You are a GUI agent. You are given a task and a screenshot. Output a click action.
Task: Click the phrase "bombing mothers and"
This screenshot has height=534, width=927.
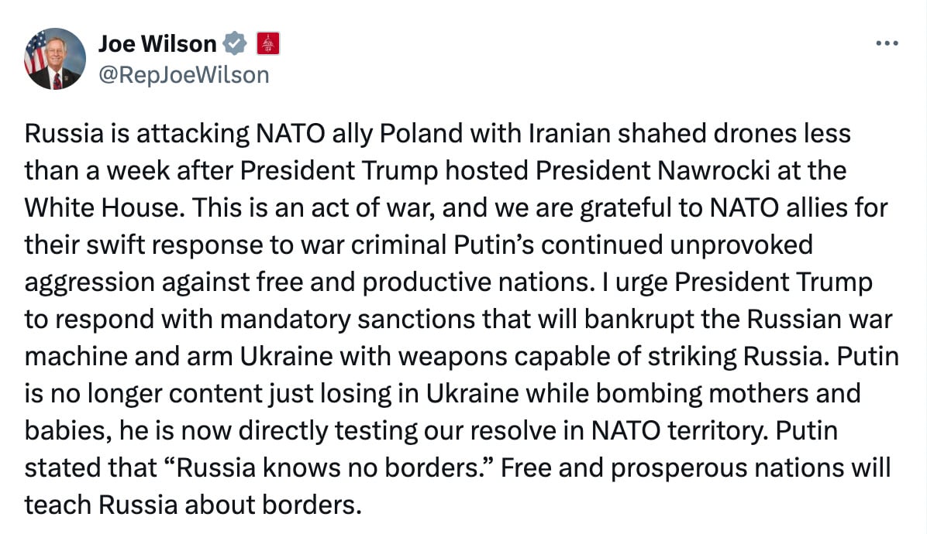tap(728, 394)
